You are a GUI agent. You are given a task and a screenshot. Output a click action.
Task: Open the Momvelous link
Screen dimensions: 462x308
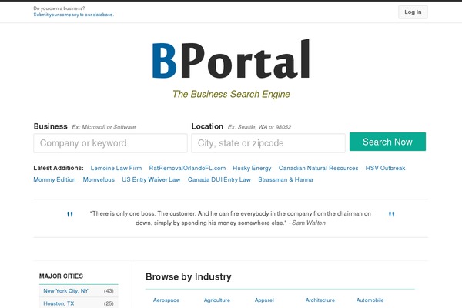(x=99, y=179)
